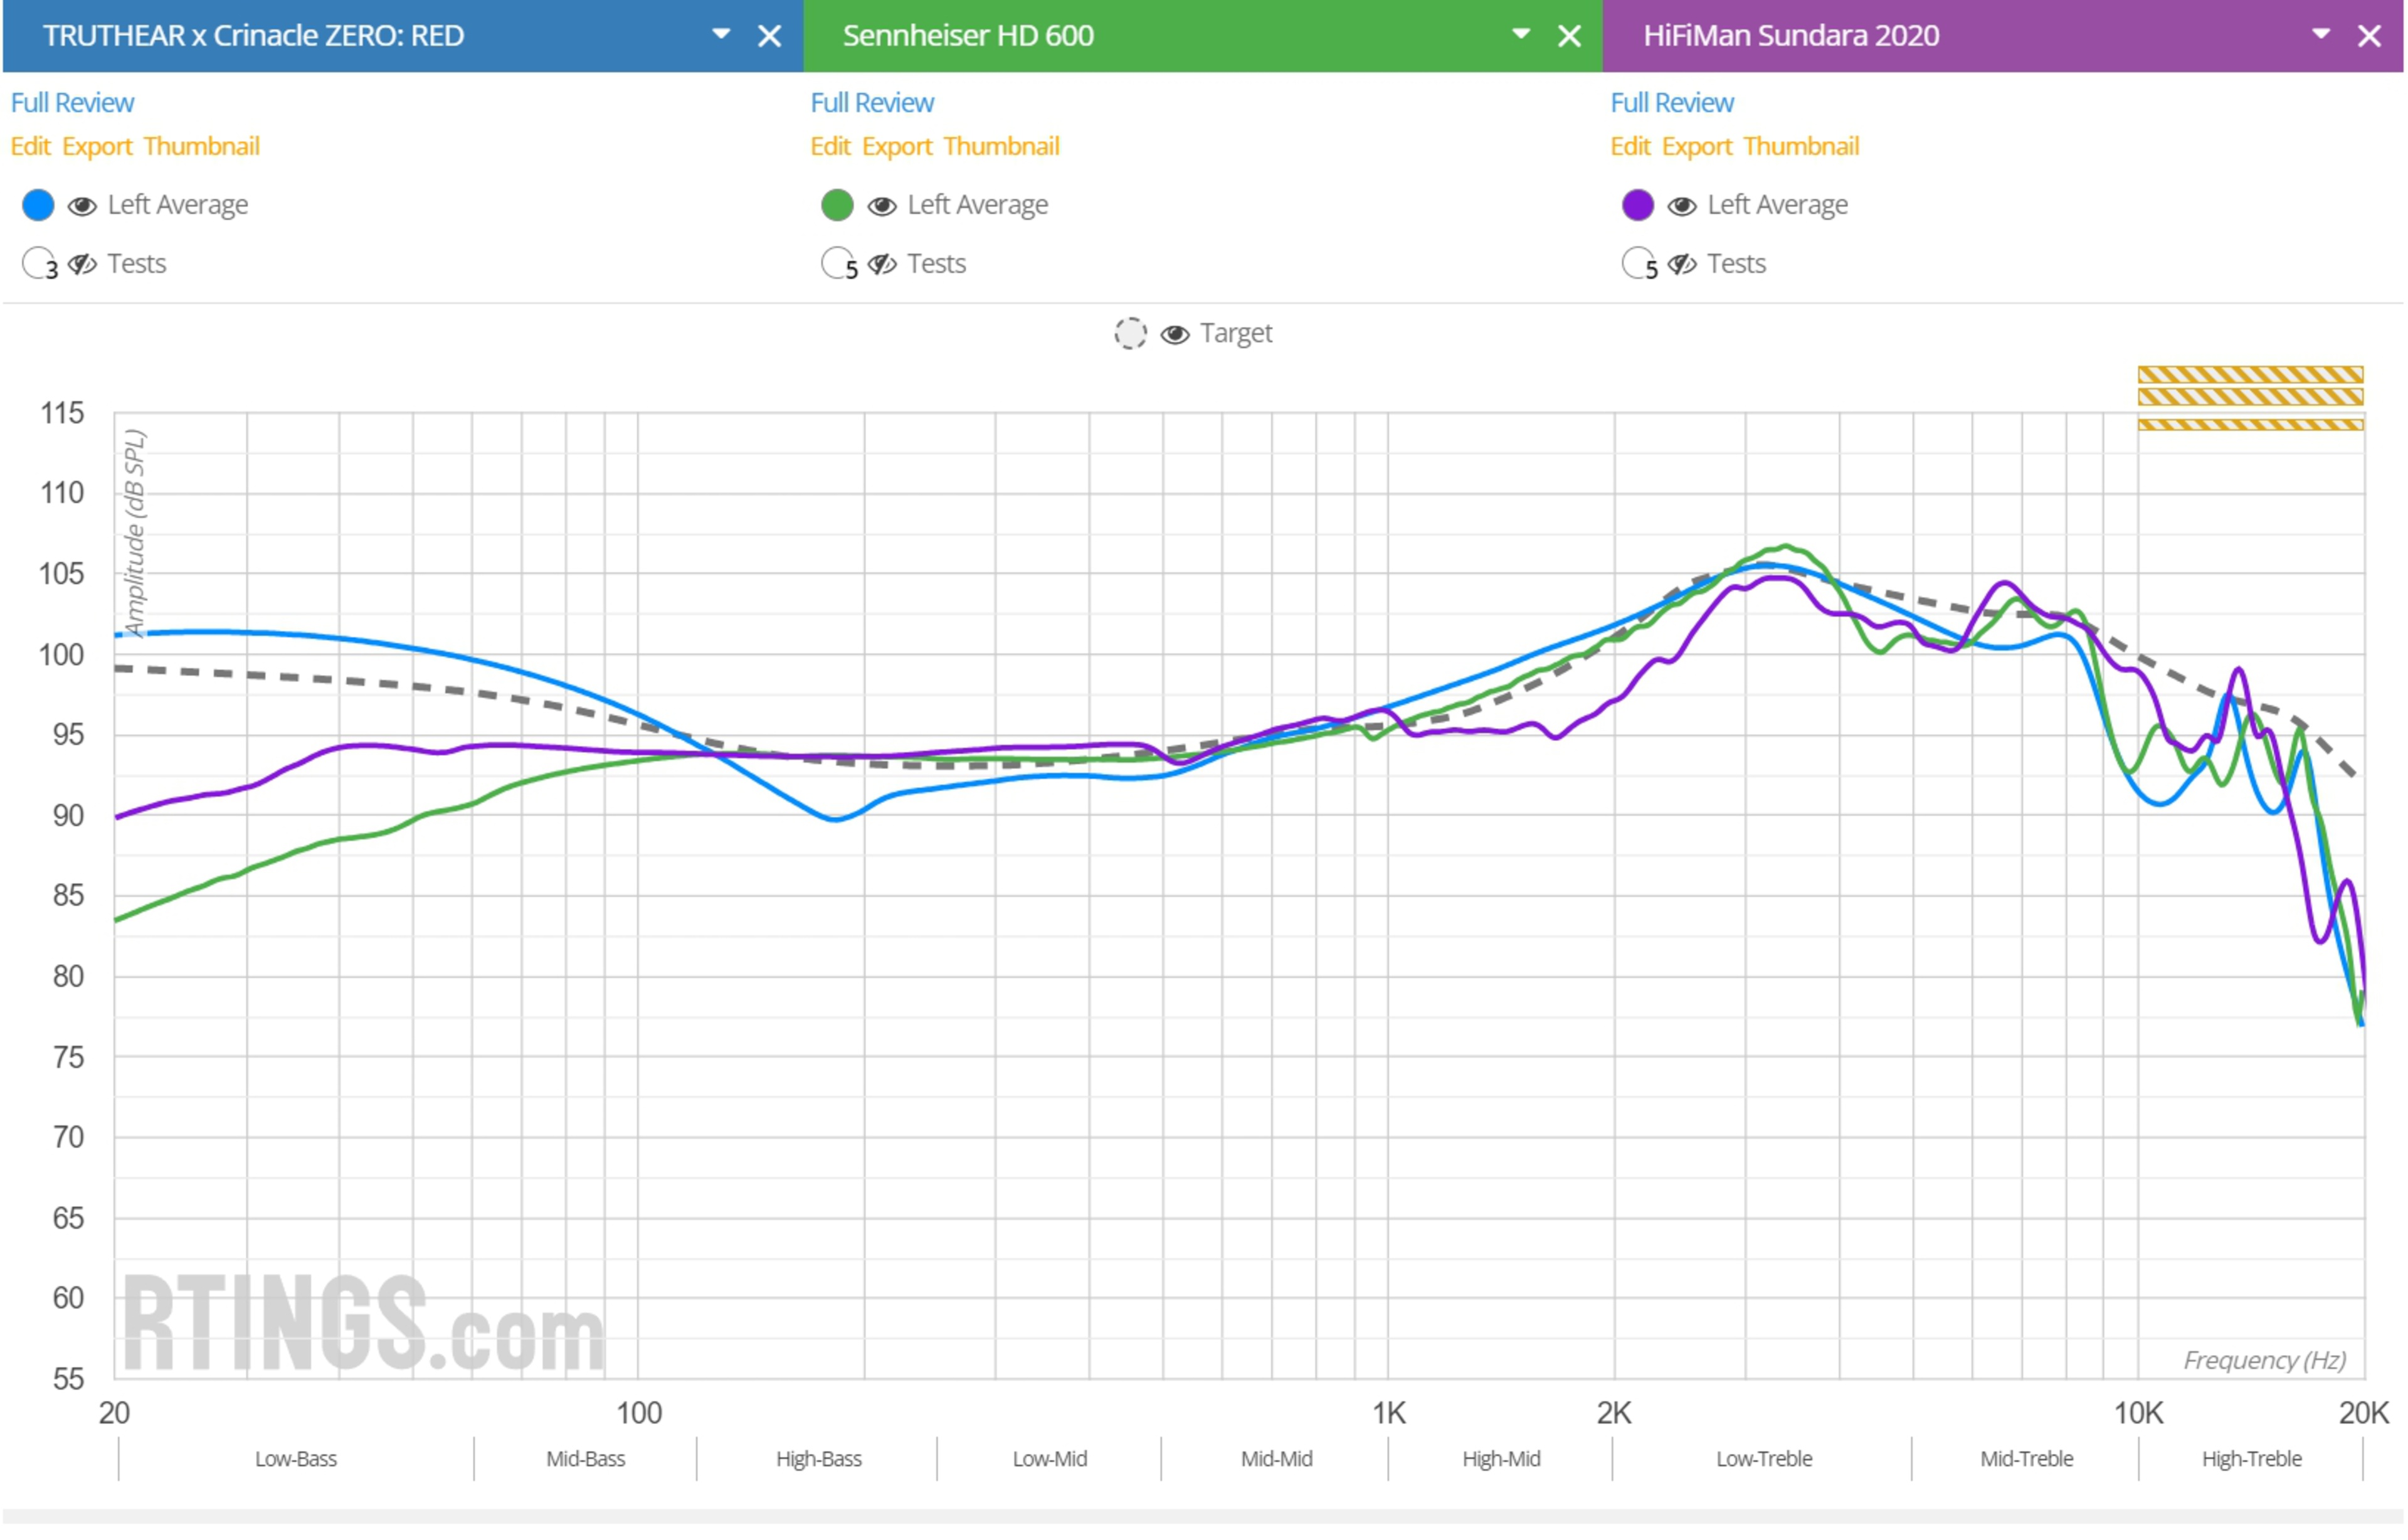Toggle Sennheiser HD 600 Left Average eye icon
The height and width of the screenshot is (1540, 2408).
[x=882, y=206]
